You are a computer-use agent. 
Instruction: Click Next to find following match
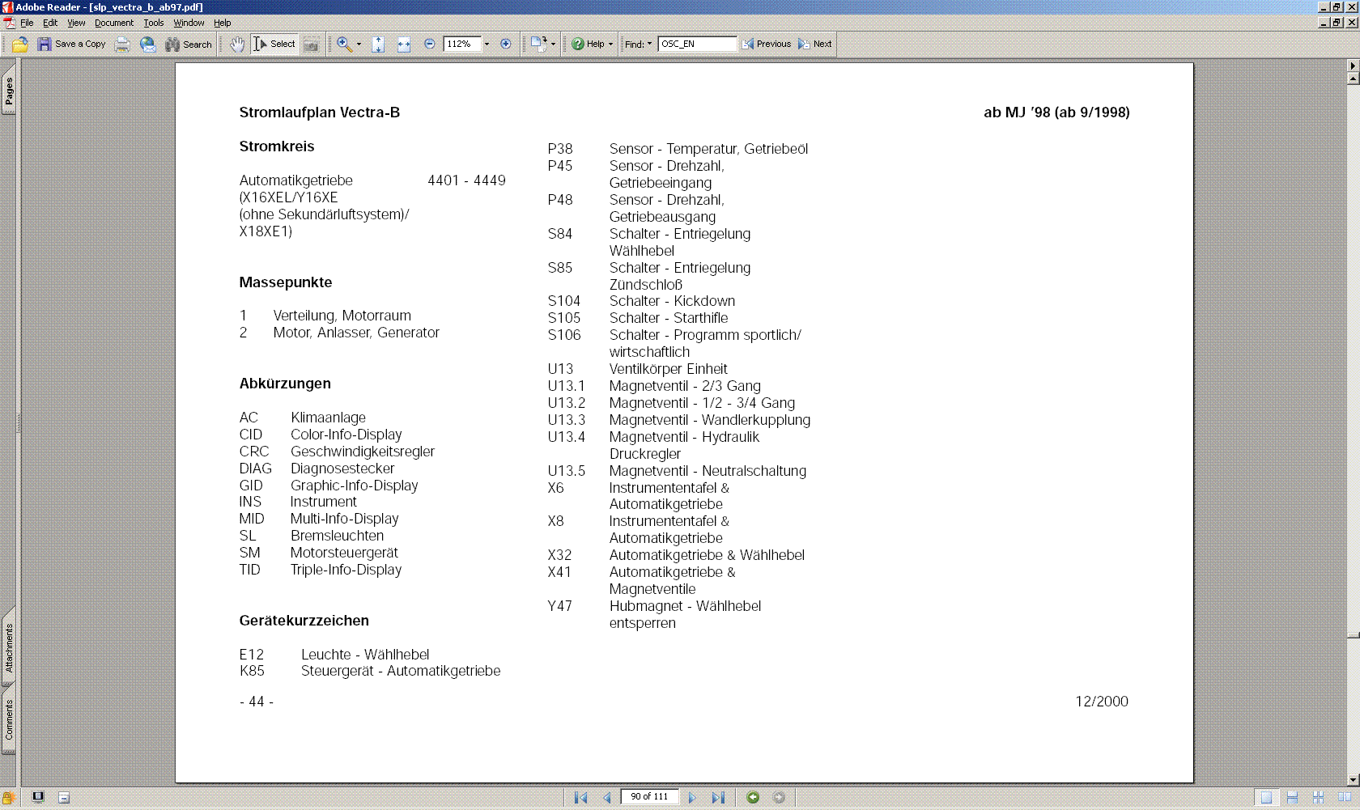(x=815, y=45)
